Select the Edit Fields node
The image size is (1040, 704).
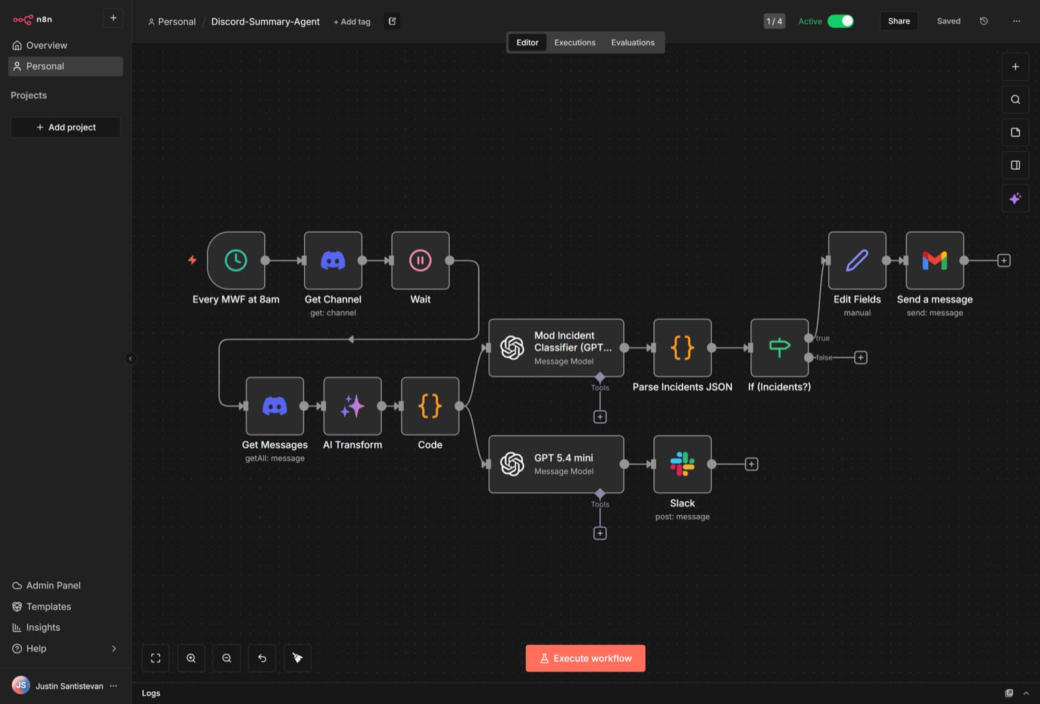pos(857,261)
